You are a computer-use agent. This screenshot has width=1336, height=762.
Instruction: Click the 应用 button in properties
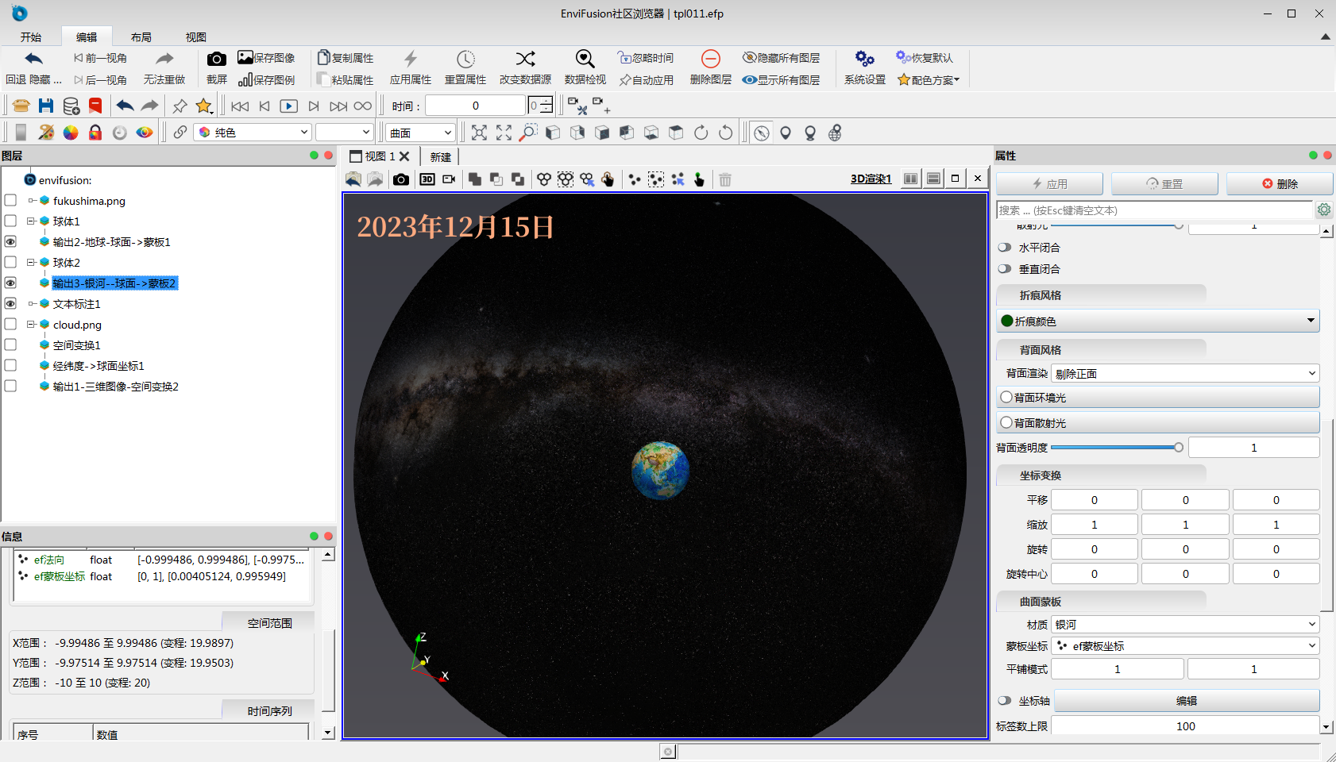1049,183
